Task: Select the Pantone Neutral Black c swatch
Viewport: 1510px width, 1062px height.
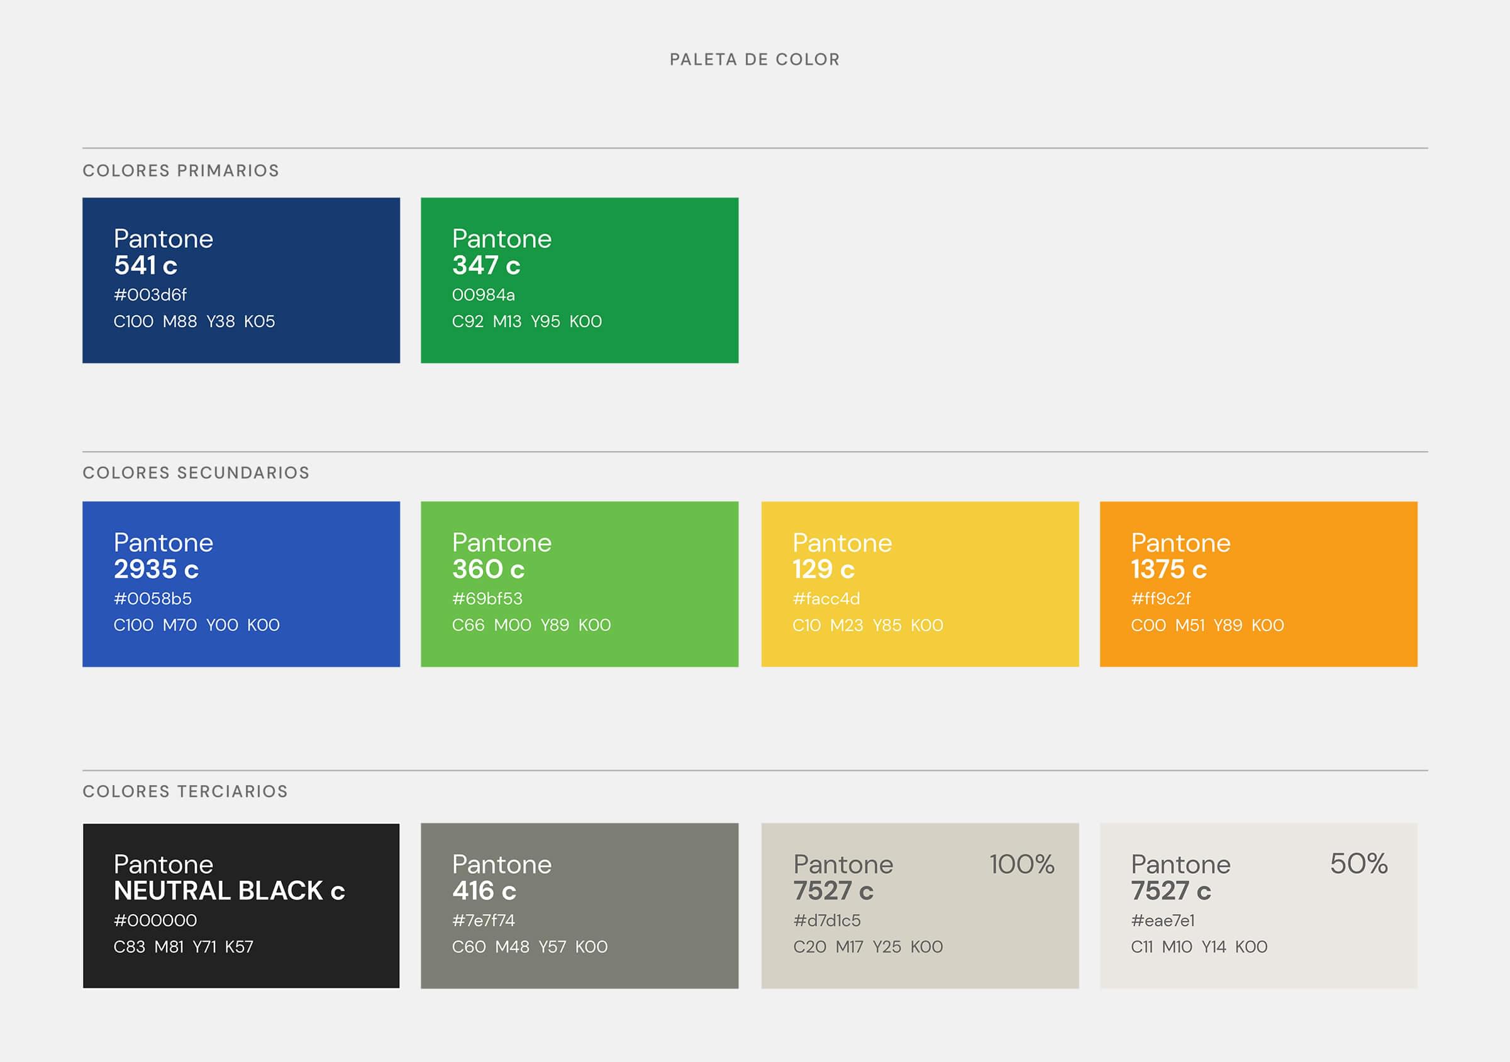Action: [241, 906]
